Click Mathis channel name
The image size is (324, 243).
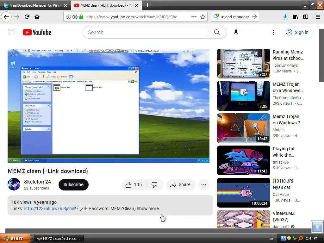278,130
